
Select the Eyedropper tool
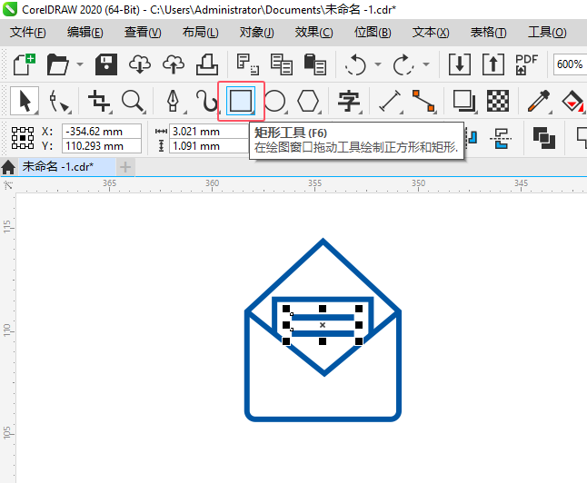(x=538, y=101)
